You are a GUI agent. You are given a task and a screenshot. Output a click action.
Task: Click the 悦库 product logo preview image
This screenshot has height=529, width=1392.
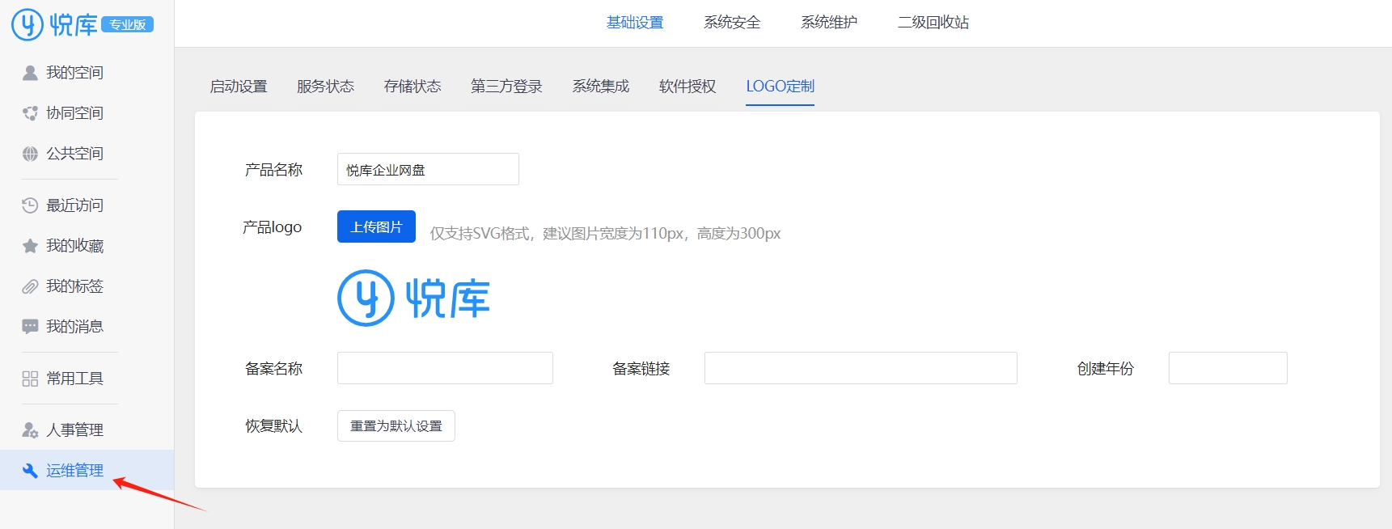coord(413,298)
